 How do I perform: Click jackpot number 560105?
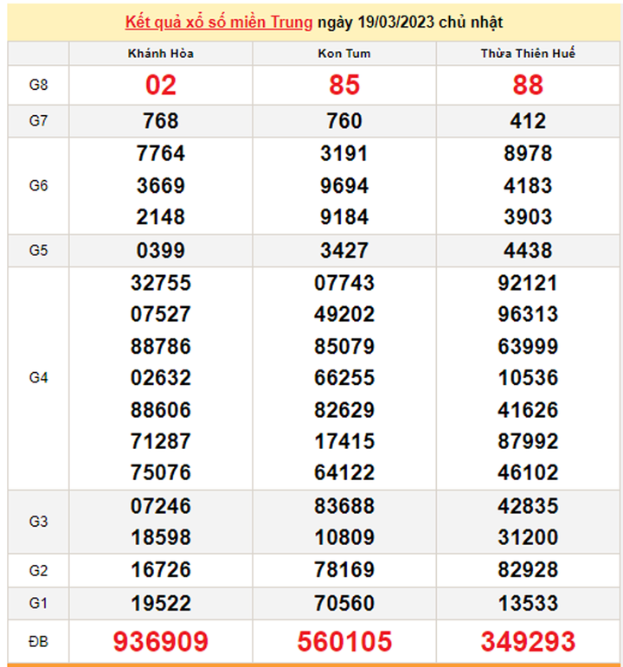(x=344, y=641)
